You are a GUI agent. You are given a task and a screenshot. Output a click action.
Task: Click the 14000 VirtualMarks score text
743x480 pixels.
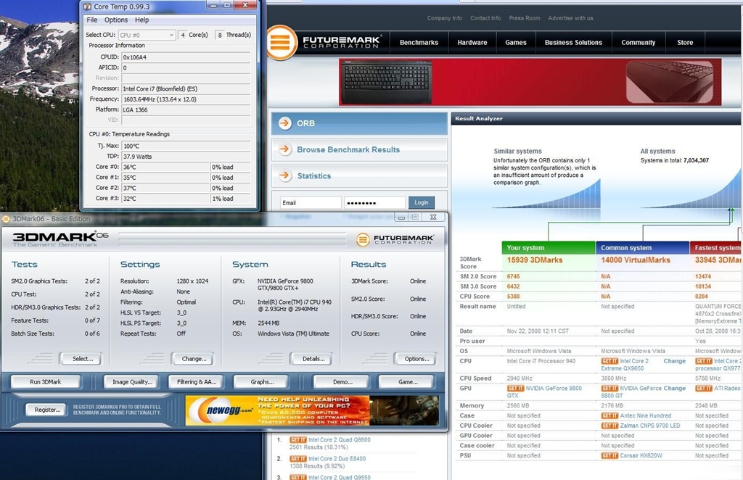636,260
